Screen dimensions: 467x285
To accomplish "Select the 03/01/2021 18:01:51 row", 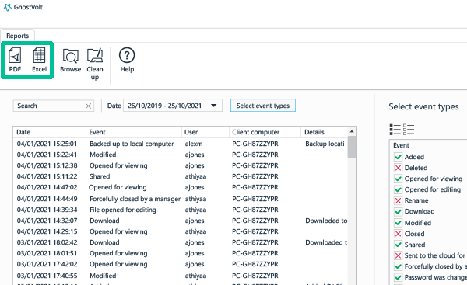I will click(181, 253).
